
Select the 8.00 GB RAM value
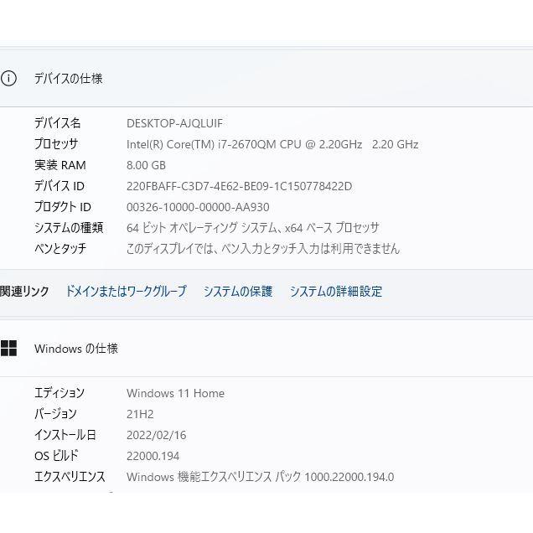click(146, 165)
